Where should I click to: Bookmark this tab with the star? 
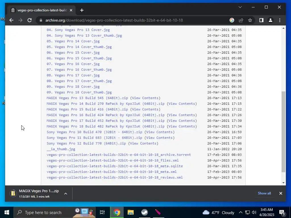pyautogui.click(x=250, y=20)
